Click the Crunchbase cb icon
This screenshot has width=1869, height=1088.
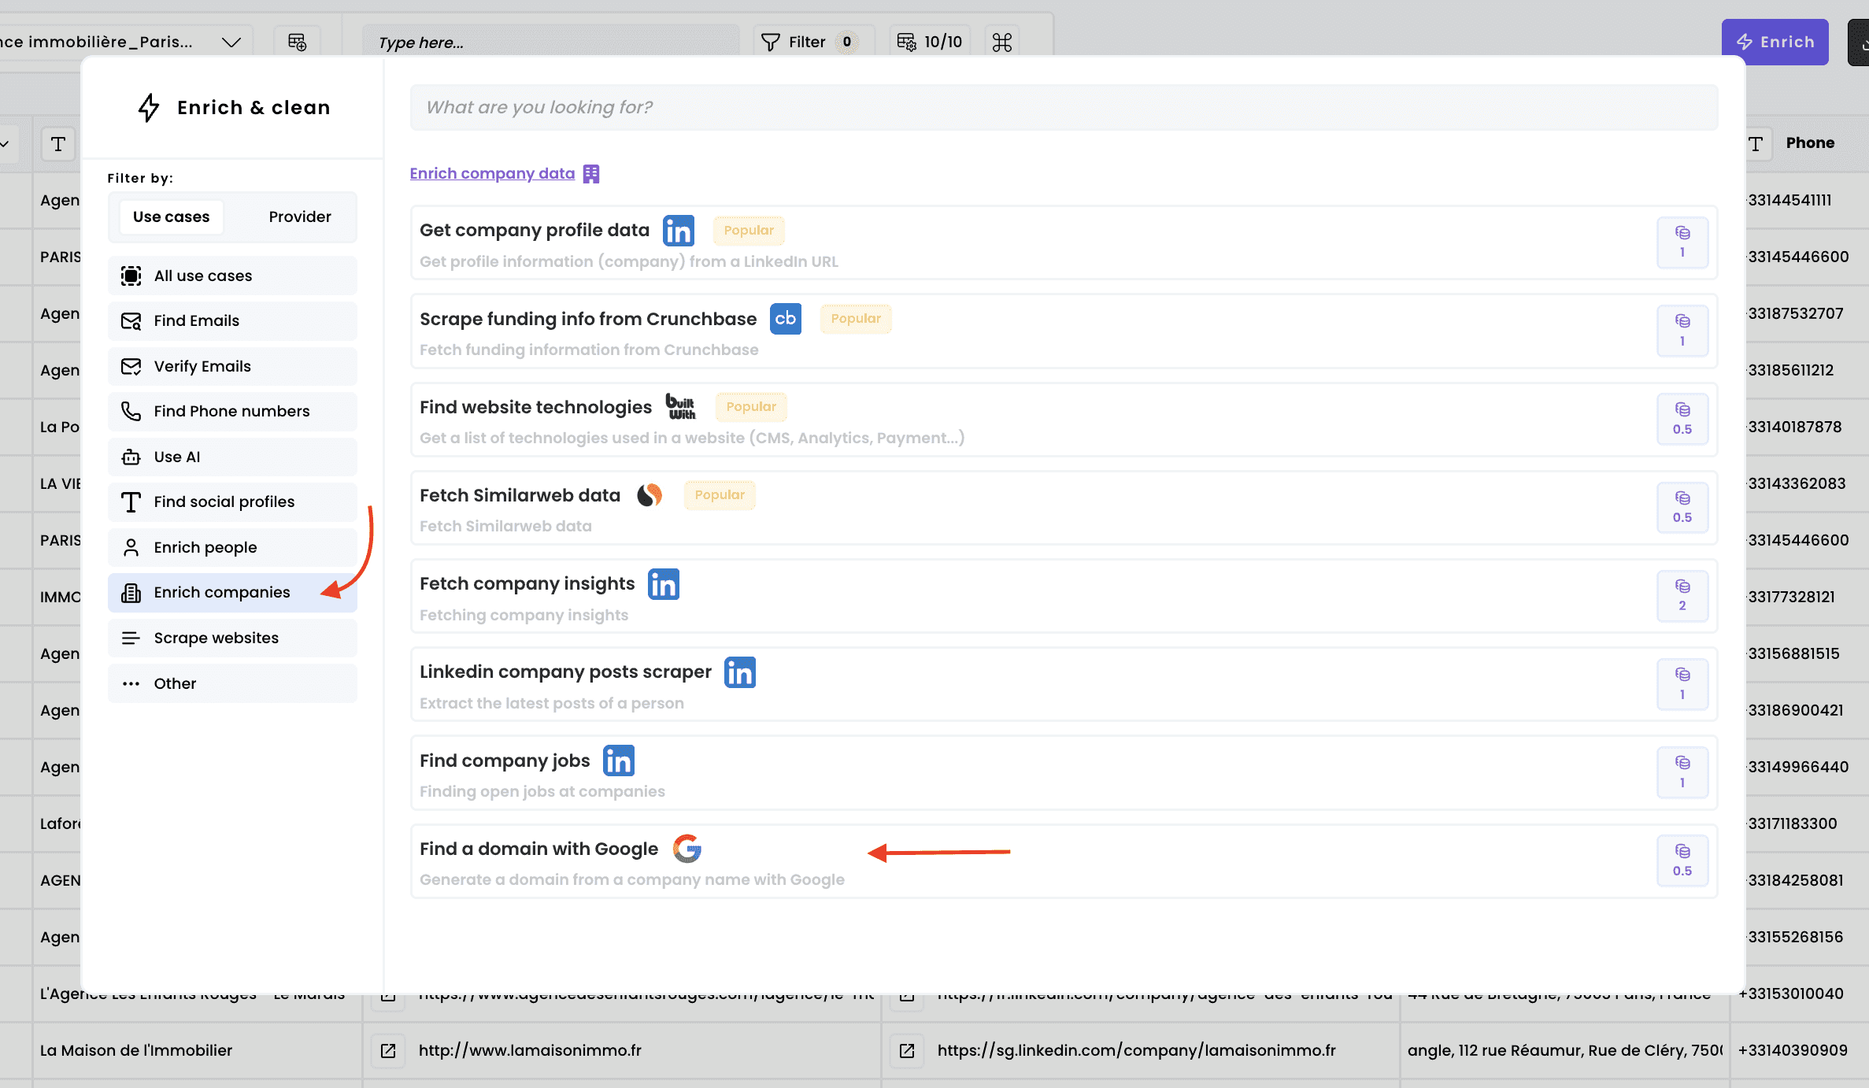coord(785,319)
